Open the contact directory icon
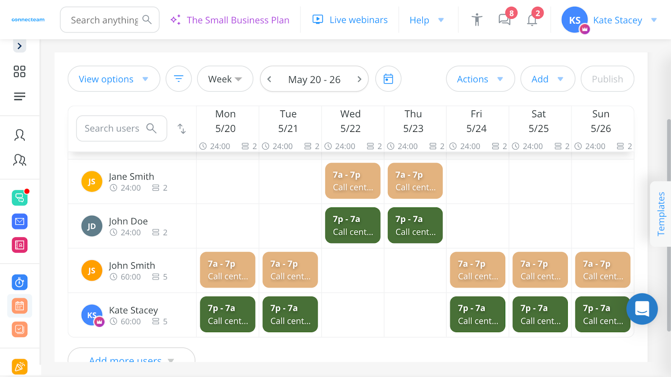The width and height of the screenshot is (671, 377). tap(19, 245)
